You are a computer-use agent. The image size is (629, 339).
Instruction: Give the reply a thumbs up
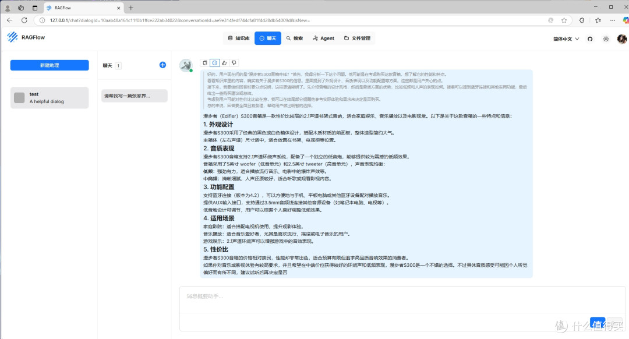[x=224, y=62]
